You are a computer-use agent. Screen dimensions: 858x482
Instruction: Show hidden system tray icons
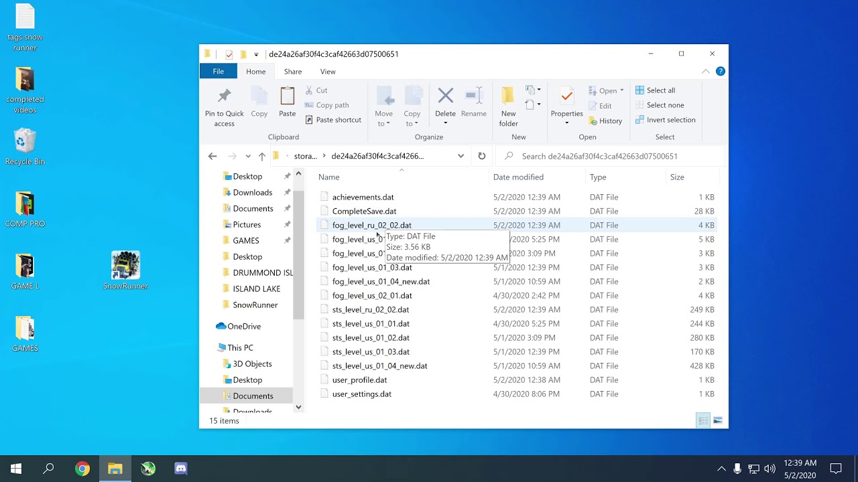(721, 469)
